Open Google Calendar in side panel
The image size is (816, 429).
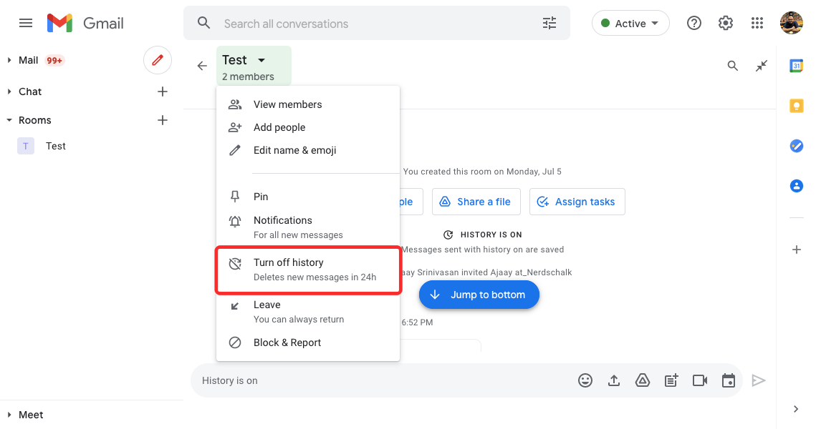[796, 66]
